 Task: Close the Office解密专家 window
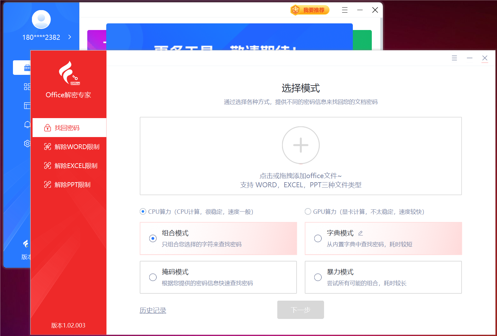pos(485,58)
